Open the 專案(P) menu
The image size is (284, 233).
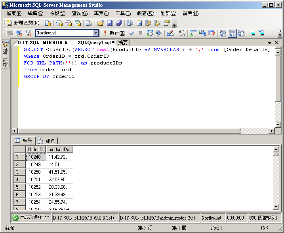[x=102, y=13]
